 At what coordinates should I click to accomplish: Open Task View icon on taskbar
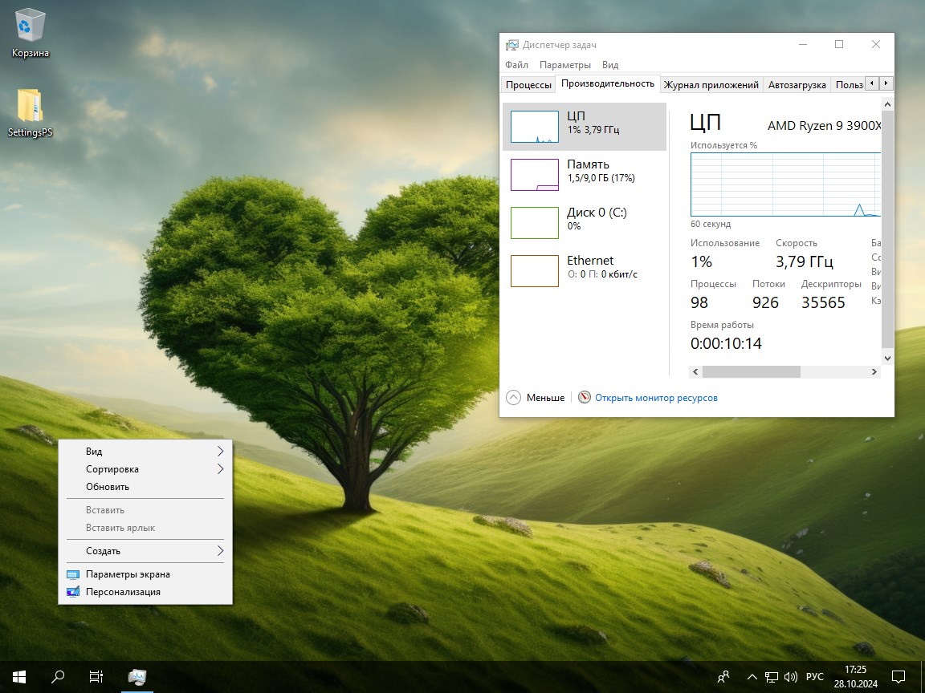pos(96,676)
